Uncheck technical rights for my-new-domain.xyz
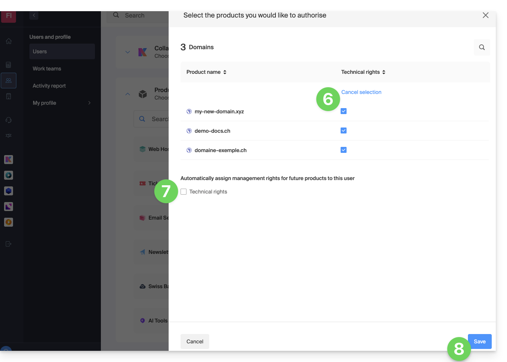This screenshot has height=362, width=507. (x=344, y=111)
